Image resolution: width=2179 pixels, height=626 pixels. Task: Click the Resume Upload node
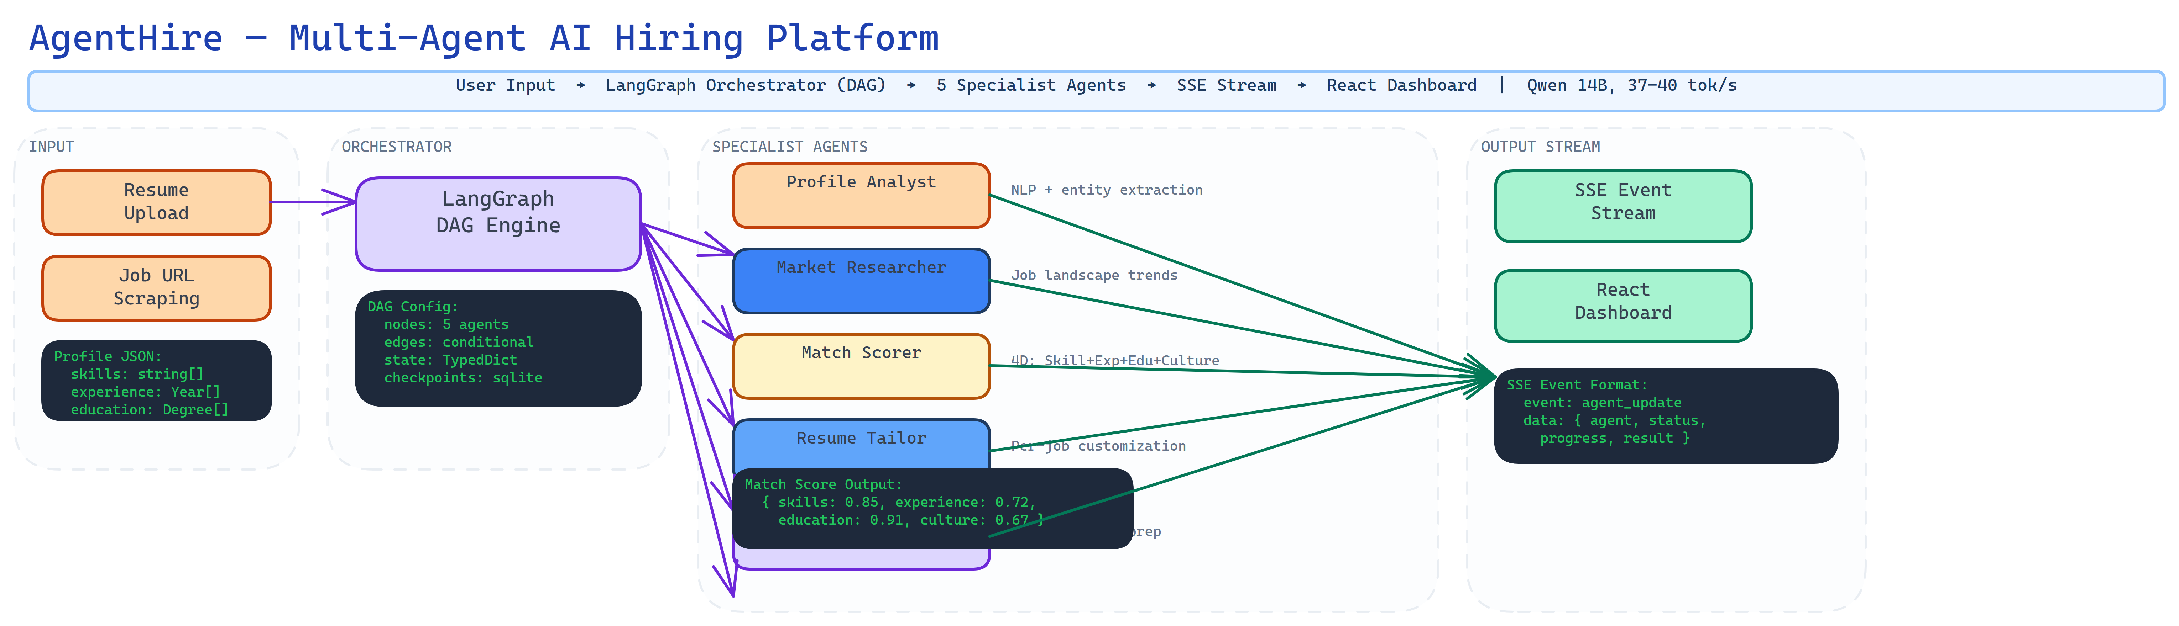click(x=157, y=203)
